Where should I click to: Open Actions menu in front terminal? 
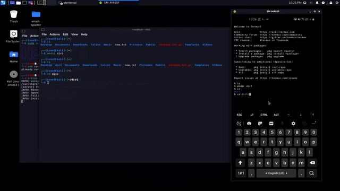coord(54,34)
